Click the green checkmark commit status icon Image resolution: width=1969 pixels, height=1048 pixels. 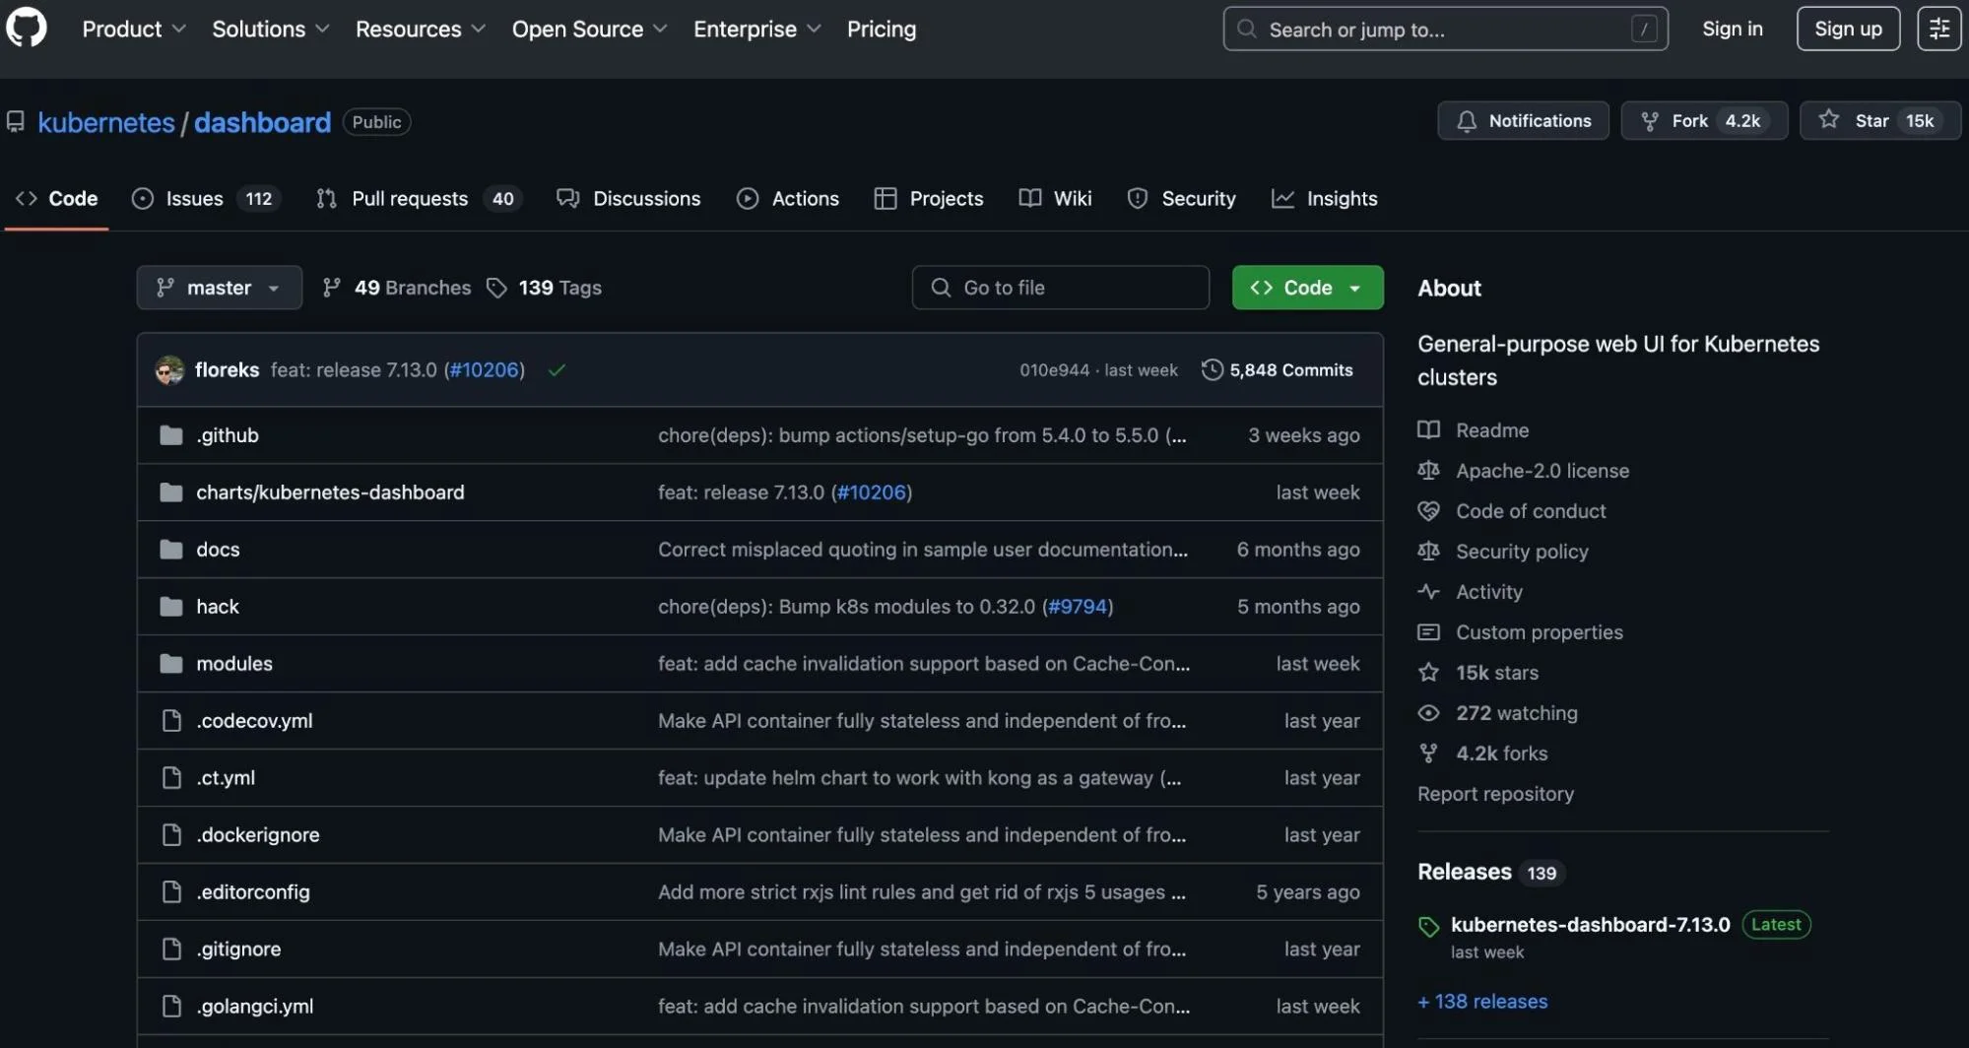[x=557, y=370]
